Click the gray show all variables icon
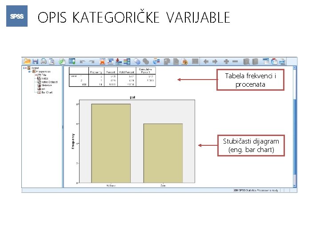The image size is (320, 240). click(146, 61)
